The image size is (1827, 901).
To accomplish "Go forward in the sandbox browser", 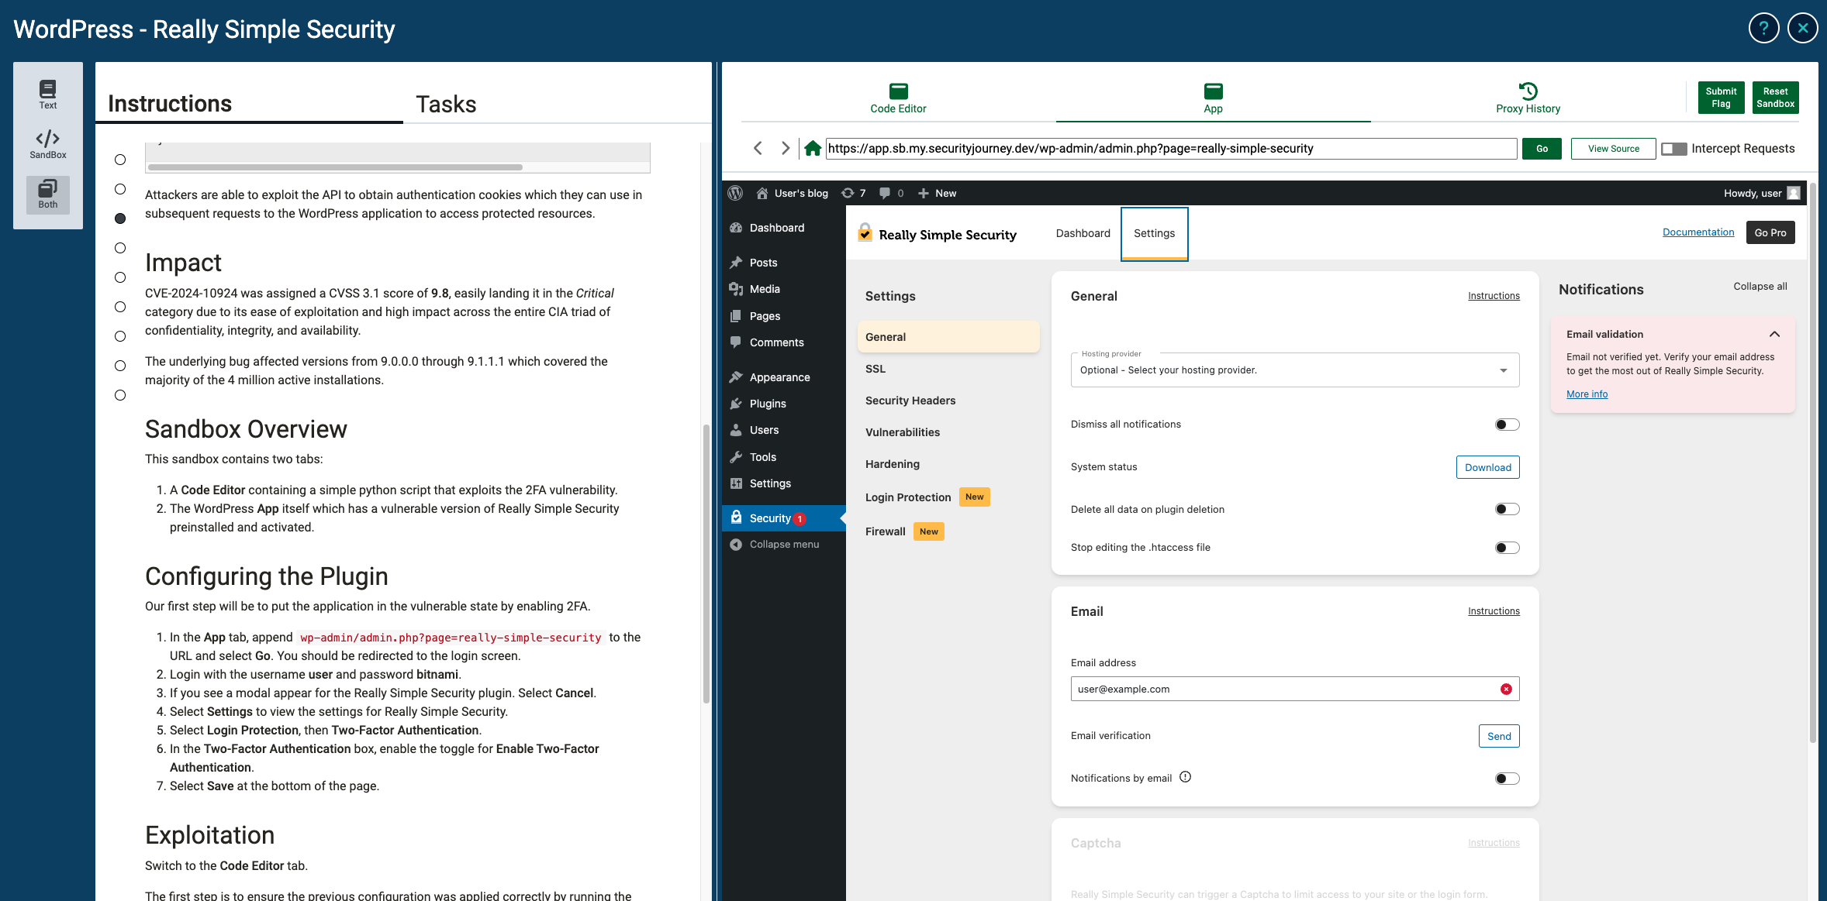I will 785,148.
